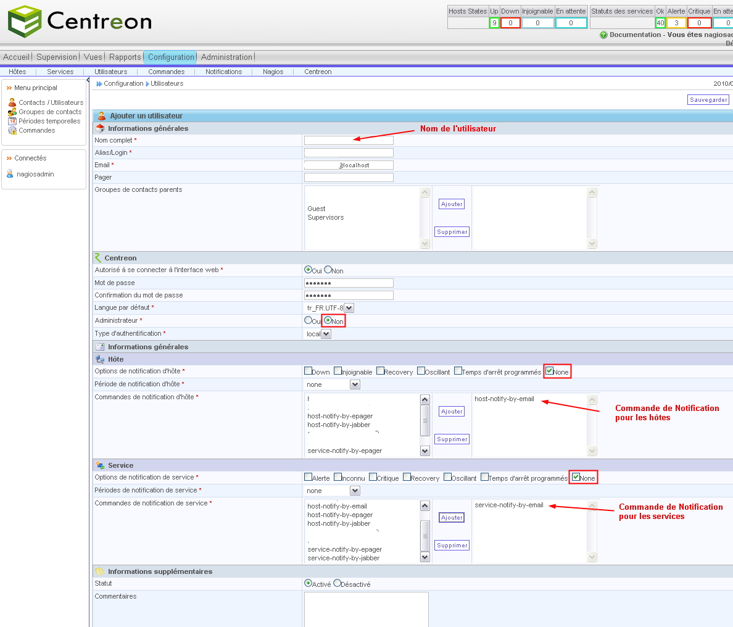Image resolution: width=733 pixels, height=627 pixels.
Task: Open the Administration main menu tab
Action: (226, 57)
